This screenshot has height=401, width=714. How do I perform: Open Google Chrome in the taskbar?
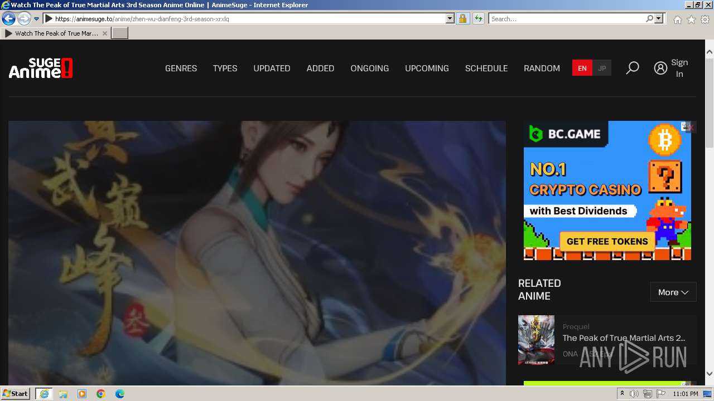pos(101,394)
